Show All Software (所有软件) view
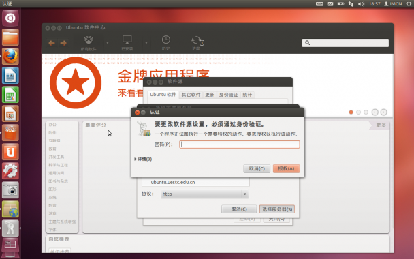 pyautogui.click(x=89, y=43)
